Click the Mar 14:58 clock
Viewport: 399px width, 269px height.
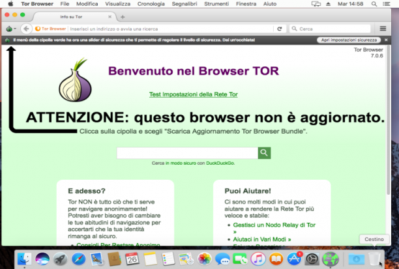[x=350, y=4]
